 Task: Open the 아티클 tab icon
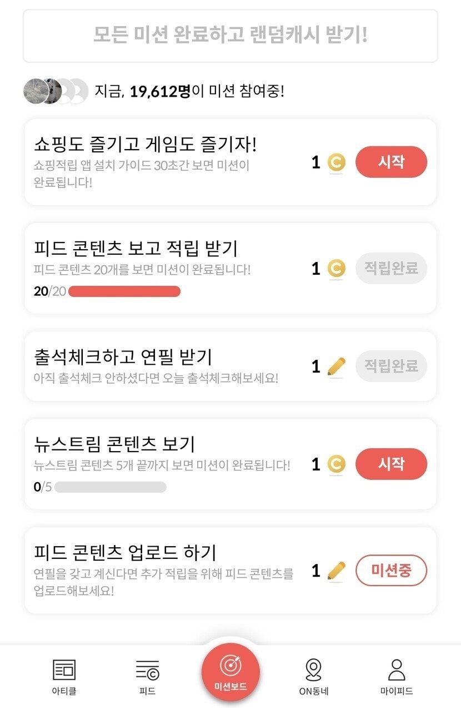64,670
